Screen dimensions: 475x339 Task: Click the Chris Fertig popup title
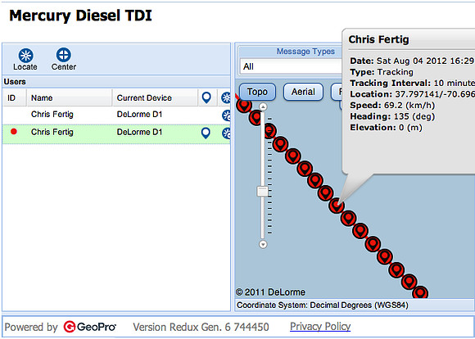point(378,39)
